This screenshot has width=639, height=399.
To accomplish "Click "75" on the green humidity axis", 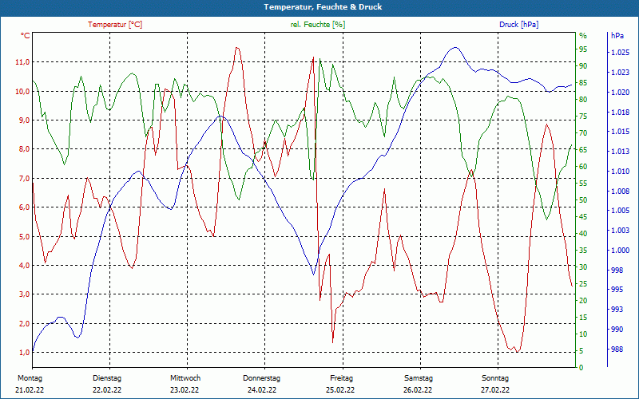I will [583, 116].
